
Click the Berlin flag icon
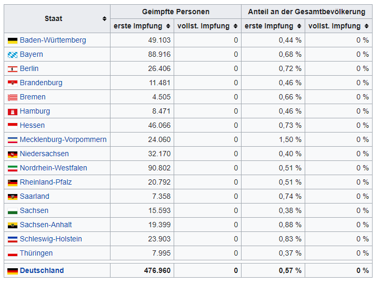pos(13,69)
